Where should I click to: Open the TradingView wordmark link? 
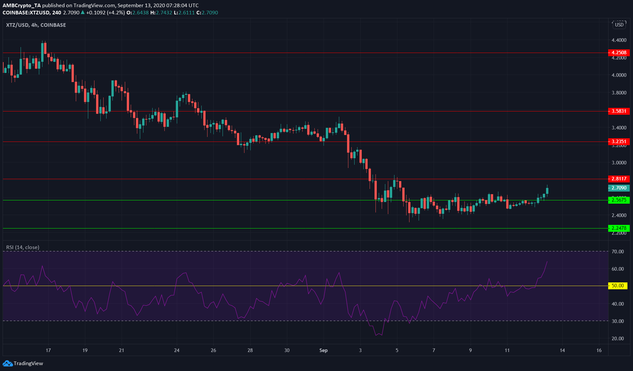click(x=28, y=363)
